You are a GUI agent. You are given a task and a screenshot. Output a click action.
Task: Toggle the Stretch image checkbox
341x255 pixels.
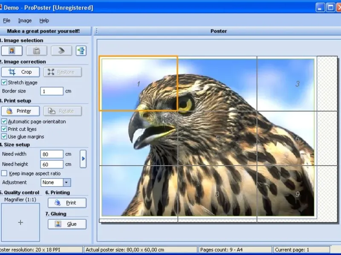pyautogui.click(x=4, y=82)
